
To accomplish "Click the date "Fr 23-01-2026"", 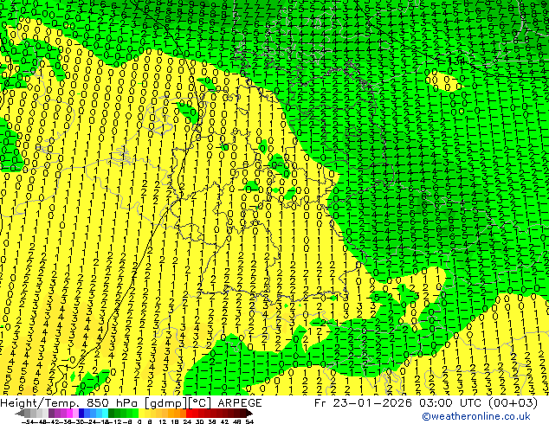I will click(x=363, y=403).
